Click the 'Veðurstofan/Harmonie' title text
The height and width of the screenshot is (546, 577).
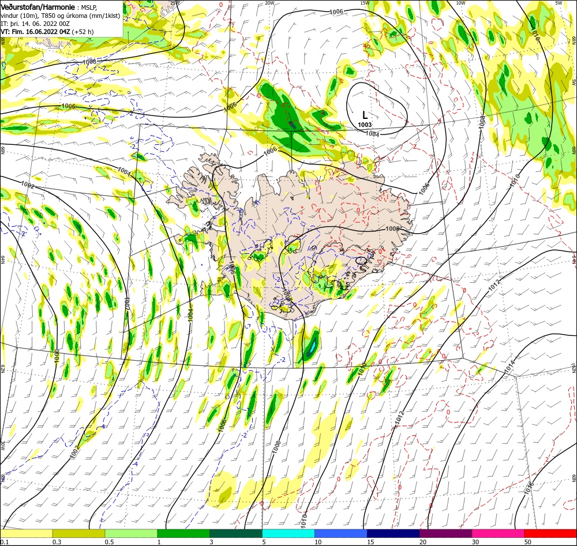(38, 7)
